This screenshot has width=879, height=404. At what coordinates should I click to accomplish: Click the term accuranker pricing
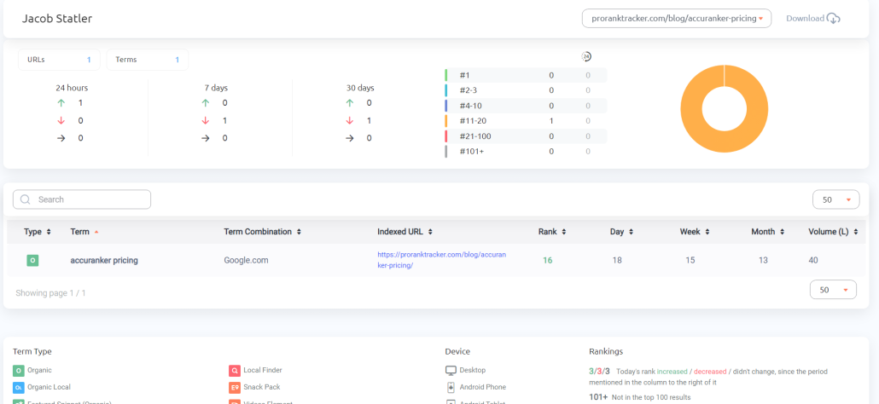click(x=104, y=260)
